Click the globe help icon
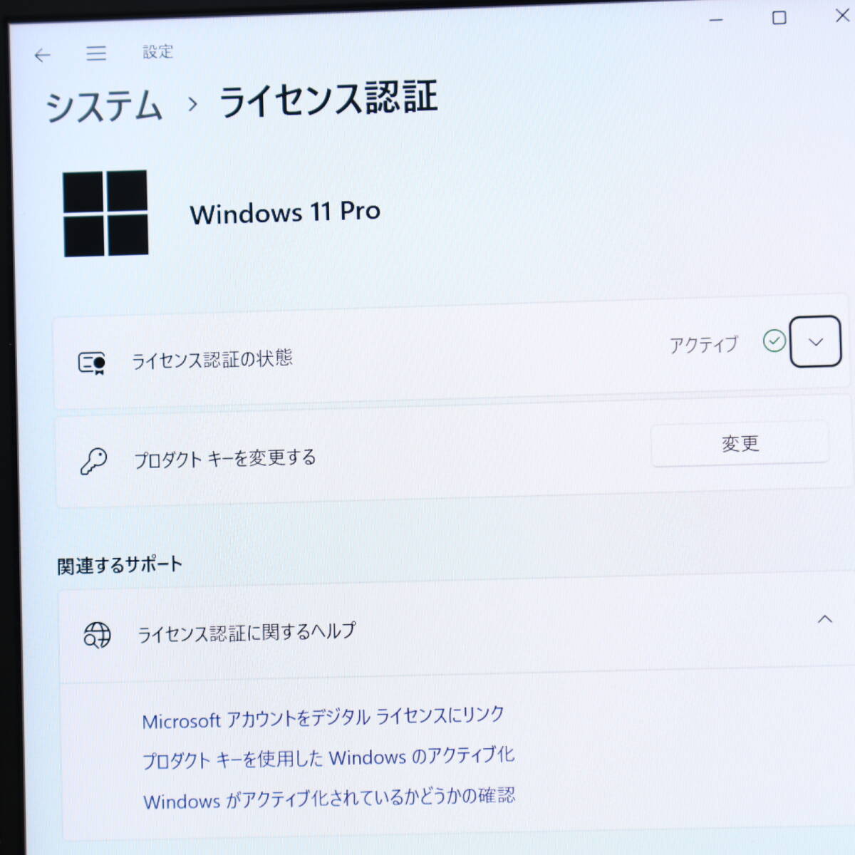The image size is (855, 855). pyautogui.click(x=98, y=634)
